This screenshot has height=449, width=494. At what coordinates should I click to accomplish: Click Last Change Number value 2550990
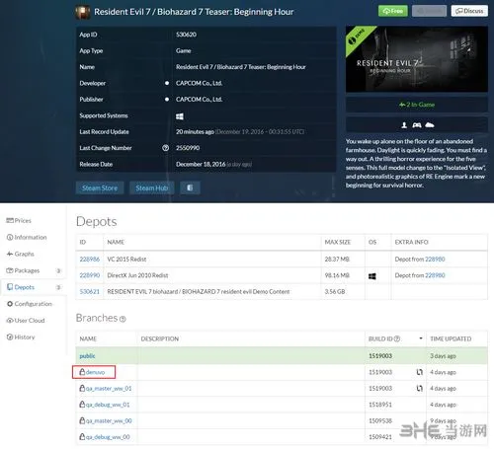(188, 148)
